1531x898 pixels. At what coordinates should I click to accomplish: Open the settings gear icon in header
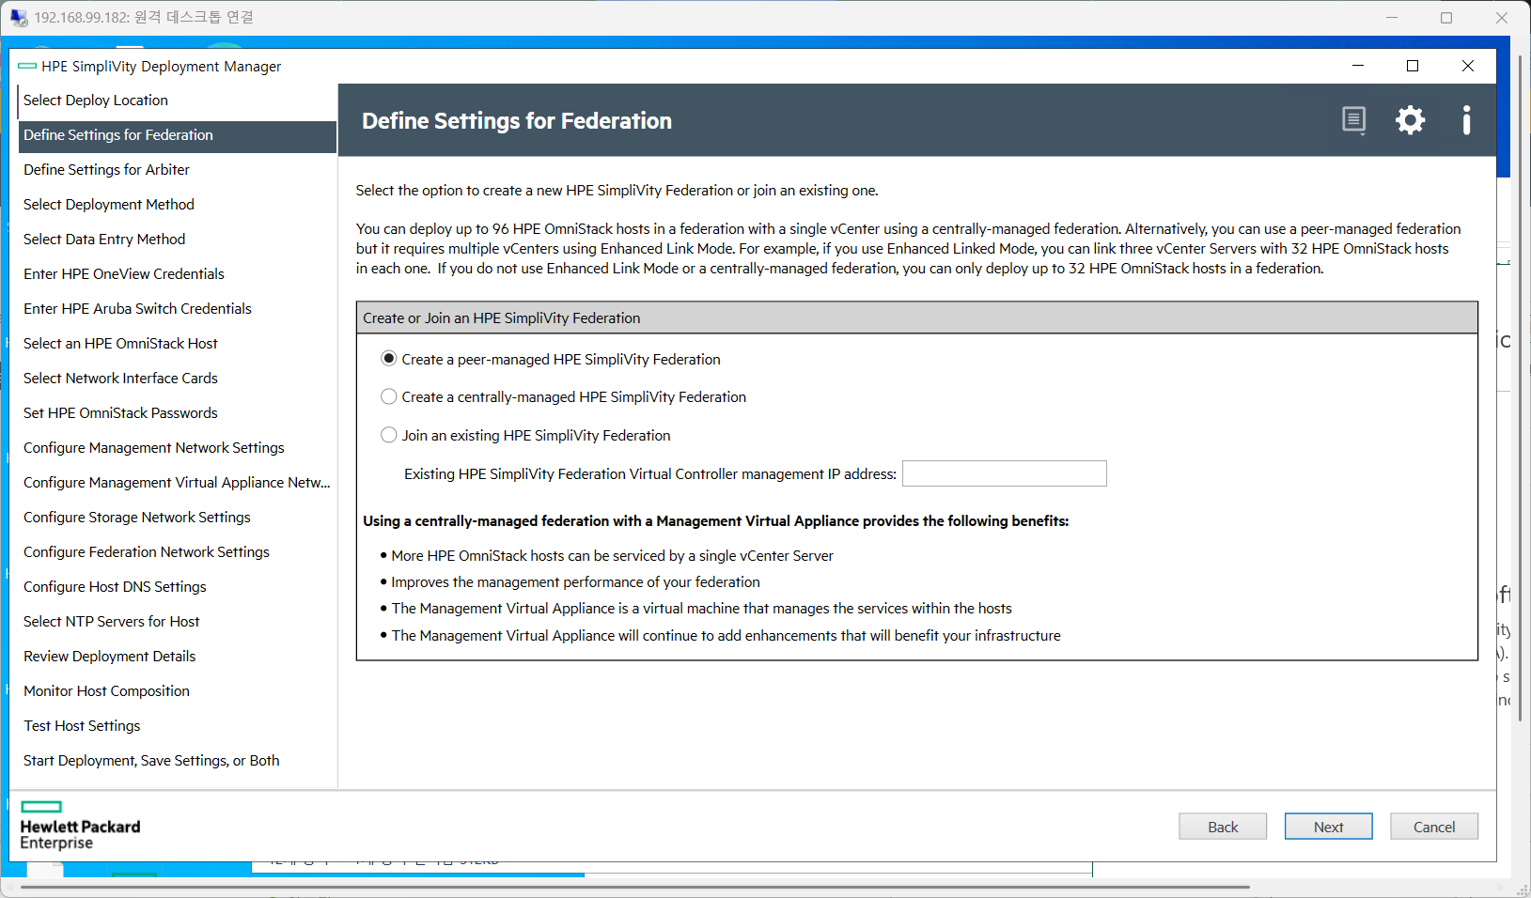1410,120
